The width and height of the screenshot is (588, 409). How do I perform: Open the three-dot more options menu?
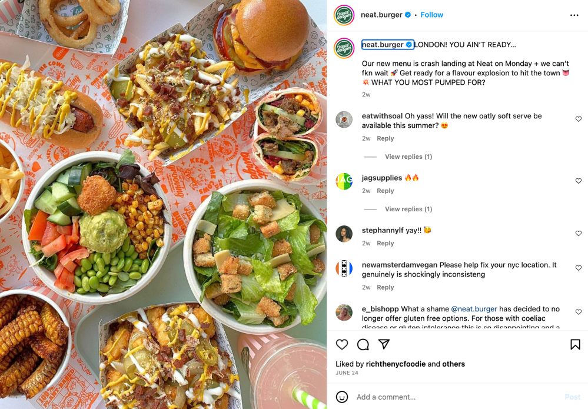pyautogui.click(x=574, y=15)
